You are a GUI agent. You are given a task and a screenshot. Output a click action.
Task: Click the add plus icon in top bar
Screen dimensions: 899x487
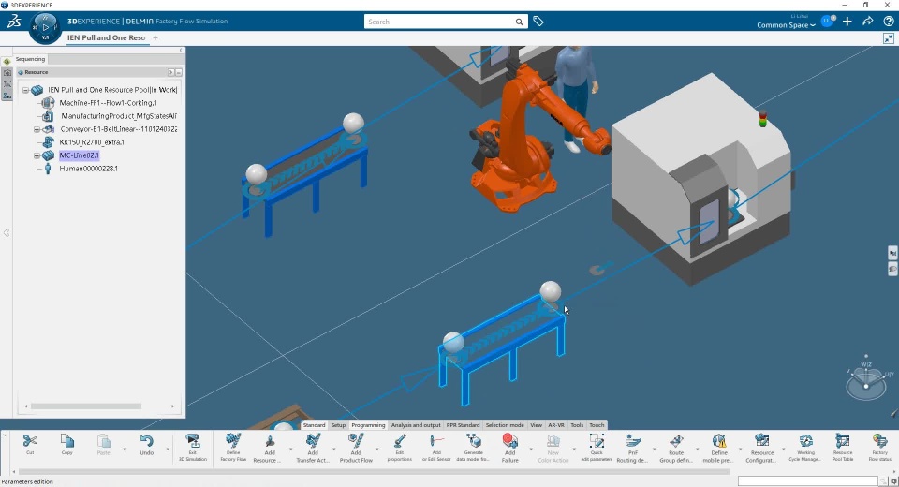coord(847,22)
